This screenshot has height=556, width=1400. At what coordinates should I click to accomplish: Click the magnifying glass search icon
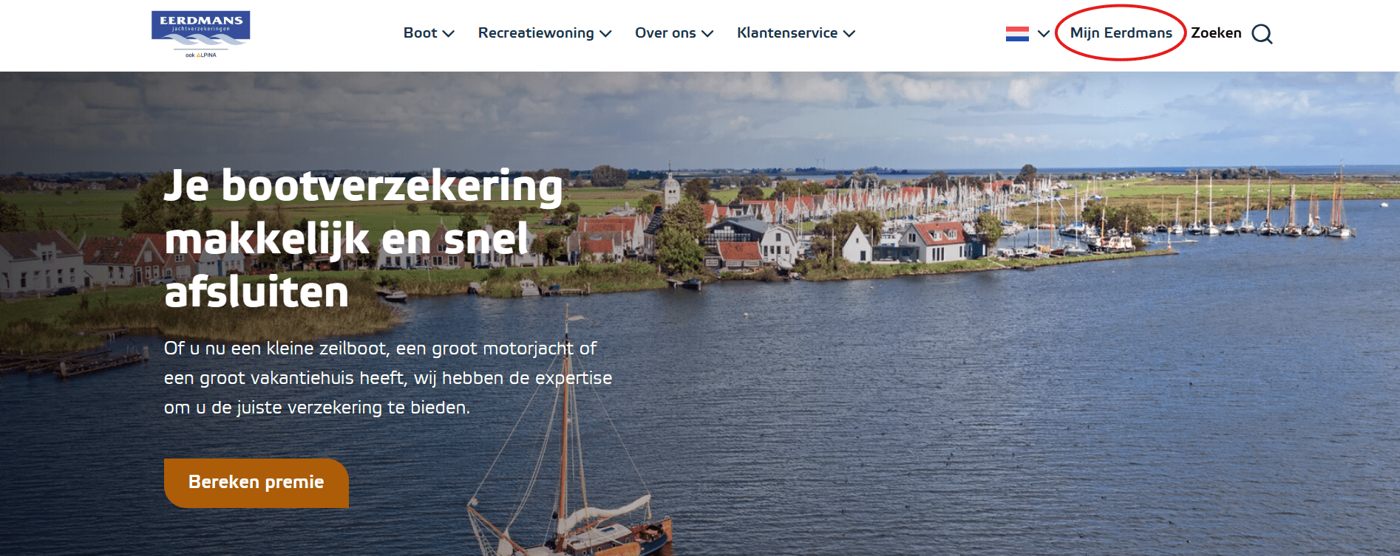1262,34
